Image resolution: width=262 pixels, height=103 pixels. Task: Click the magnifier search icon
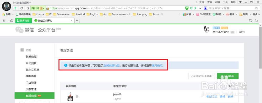pos(256,8)
